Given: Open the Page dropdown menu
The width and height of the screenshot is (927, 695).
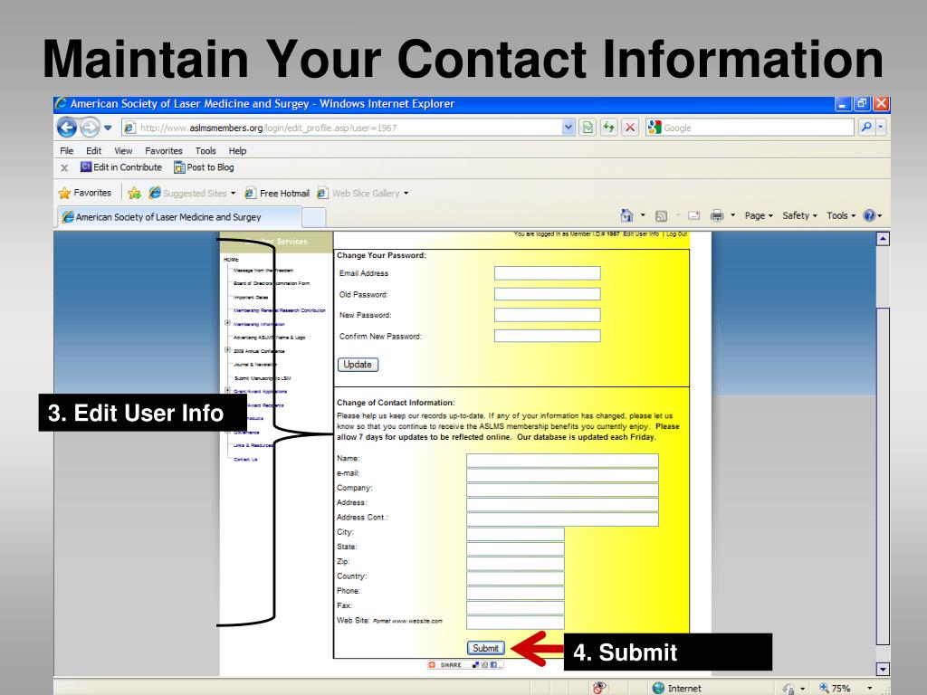Looking at the screenshot, I should 759,215.
